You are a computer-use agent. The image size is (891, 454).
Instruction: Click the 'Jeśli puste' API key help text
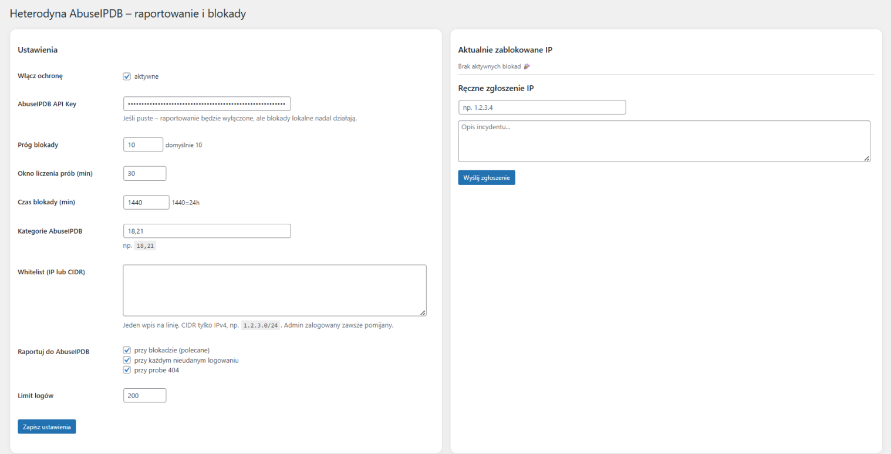(240, 118)
